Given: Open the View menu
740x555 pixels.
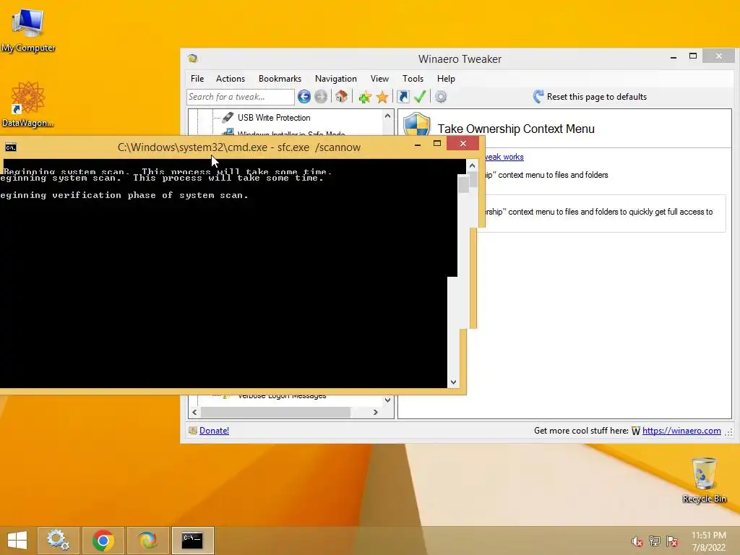Looking at the screenshot, I should pos(379,79).
